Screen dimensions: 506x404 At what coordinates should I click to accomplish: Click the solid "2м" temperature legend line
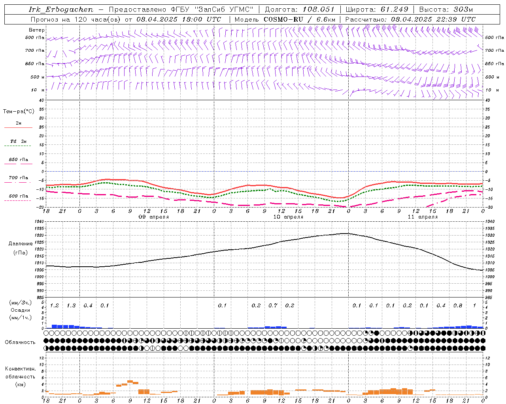pyautogui.click(x=18, y=127)
